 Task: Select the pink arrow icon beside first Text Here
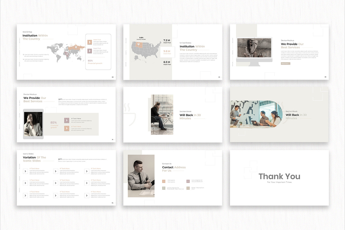click(x=67, y=120)
